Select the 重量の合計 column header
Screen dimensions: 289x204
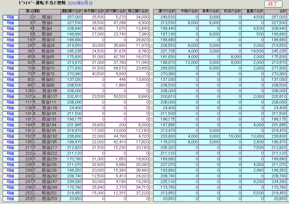[253, 11]
